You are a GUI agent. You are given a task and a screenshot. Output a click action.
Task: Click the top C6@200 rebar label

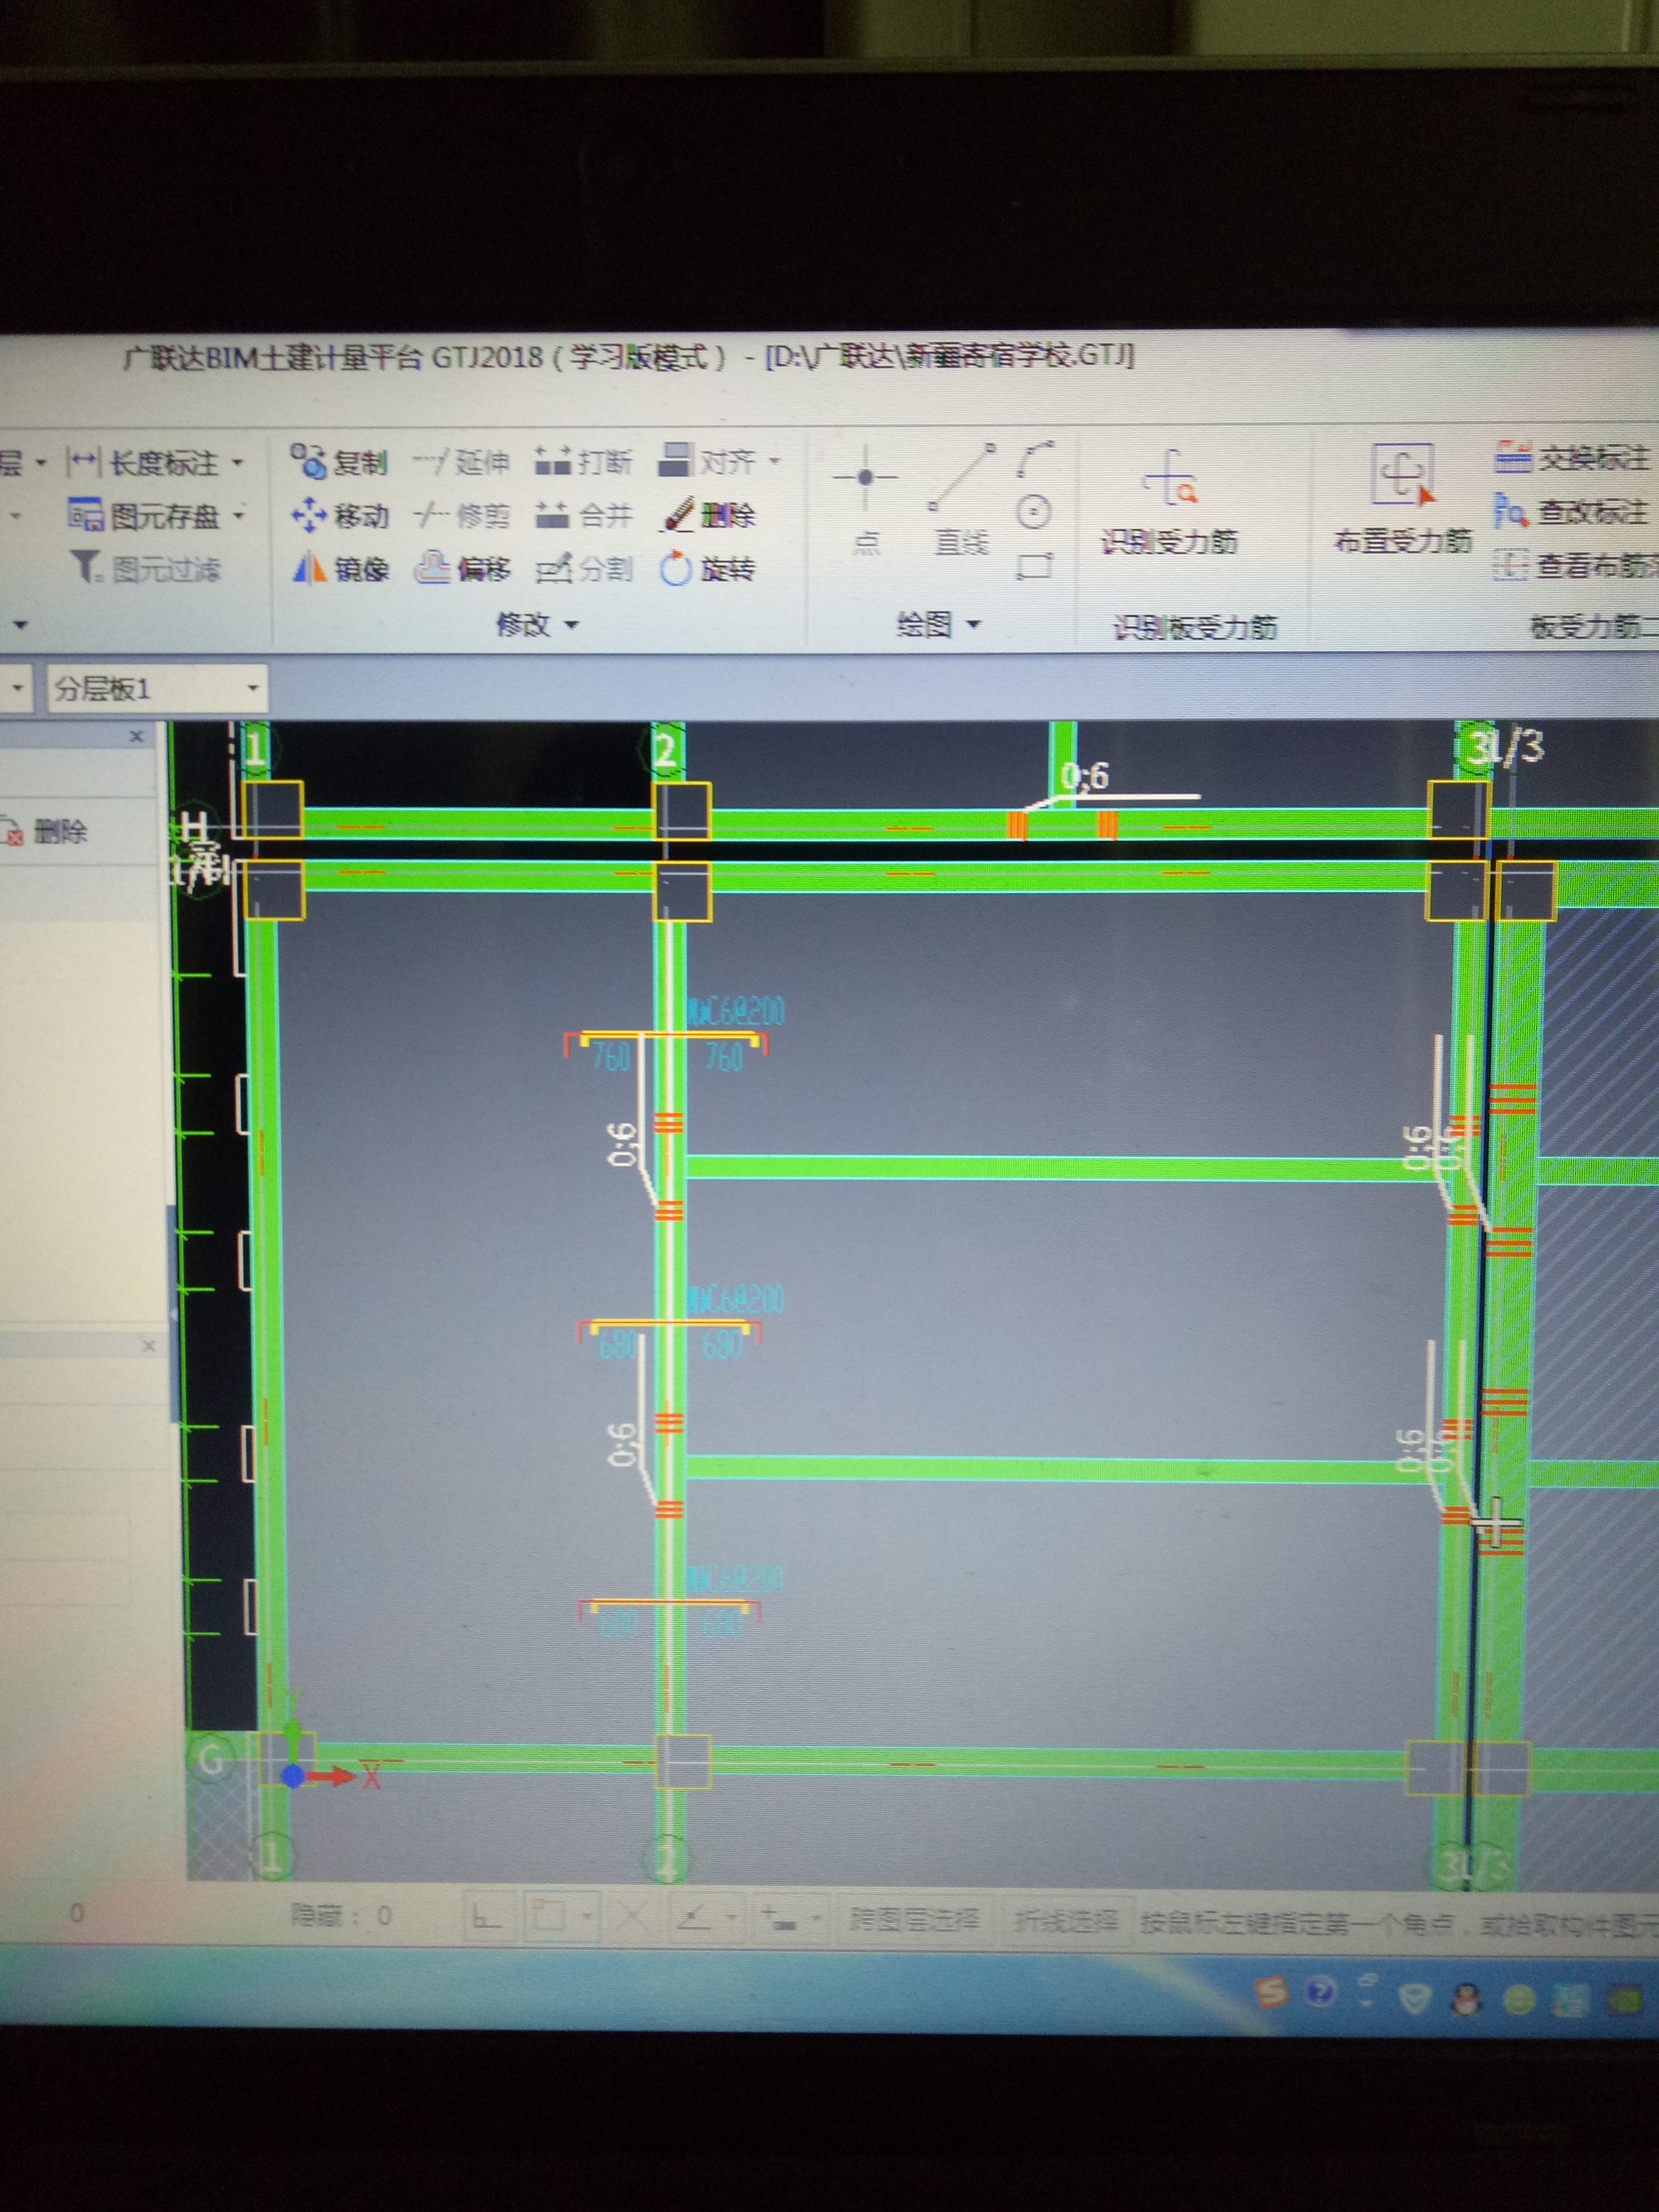click(736, 1011)
